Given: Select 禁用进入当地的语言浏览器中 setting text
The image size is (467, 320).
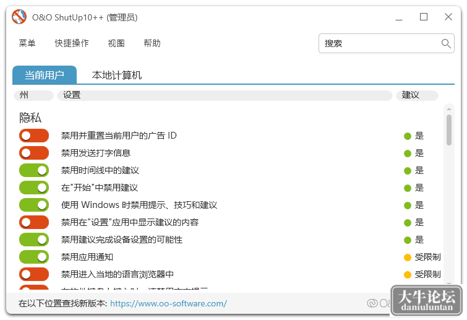Looking at the screenshot, I should pyautogui.click(x=118, y=274).
